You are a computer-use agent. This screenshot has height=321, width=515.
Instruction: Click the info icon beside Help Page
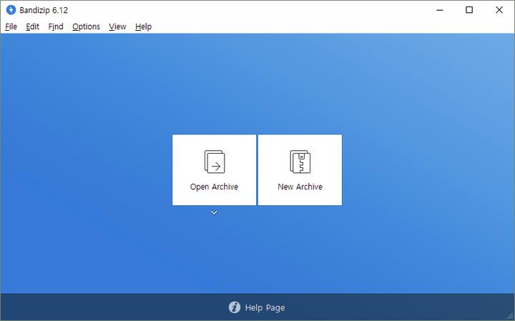[x=235, y=307]
